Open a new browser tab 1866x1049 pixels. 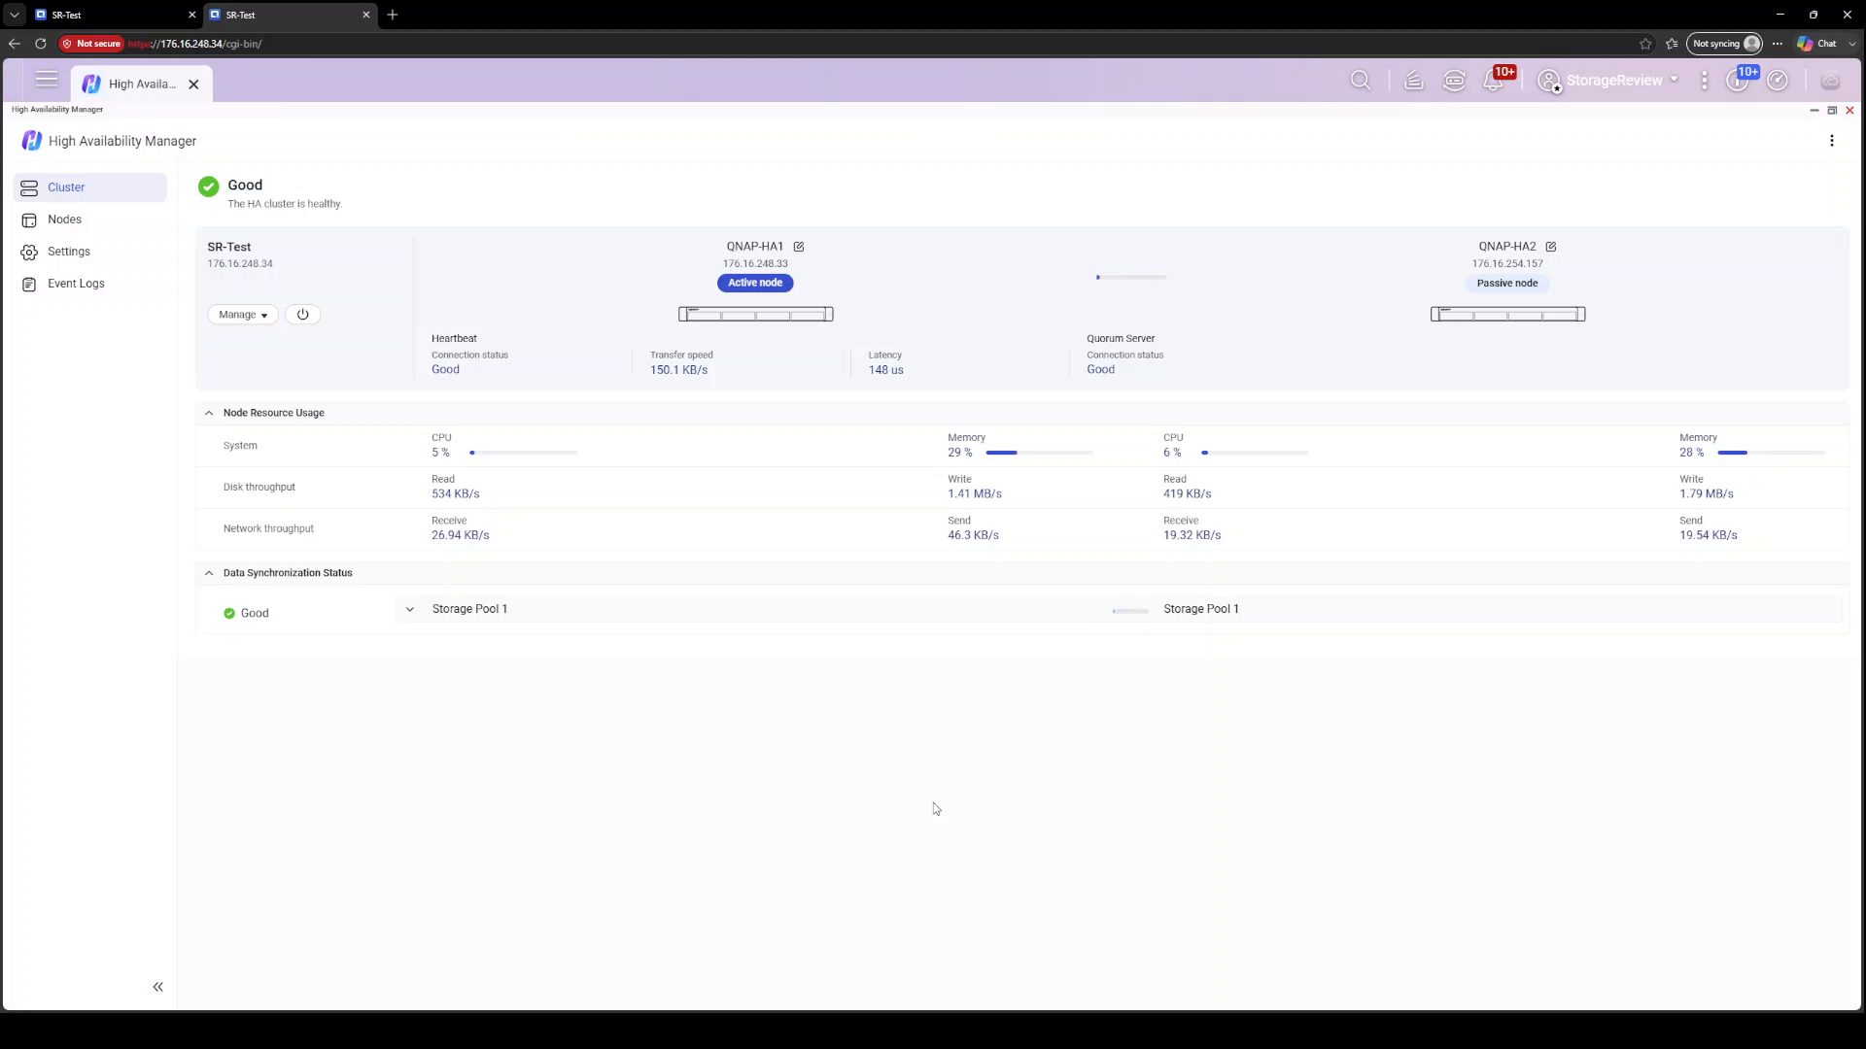[393, 15]
